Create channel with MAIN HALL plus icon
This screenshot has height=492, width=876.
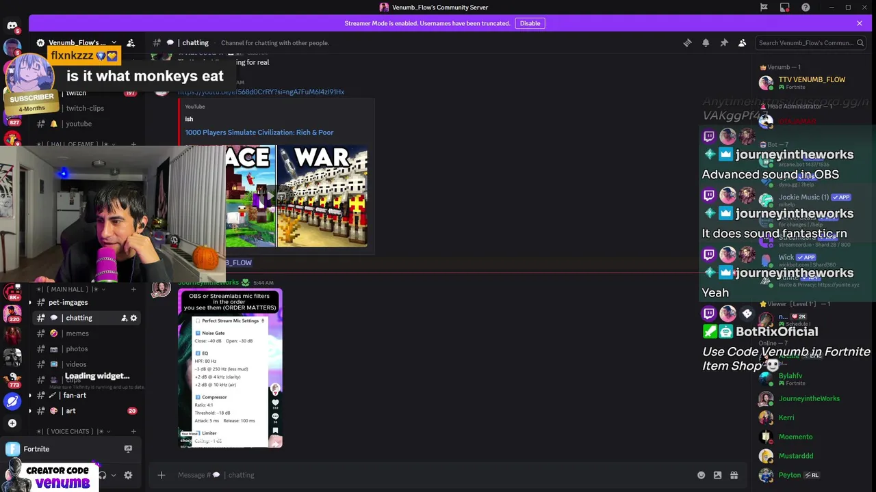(x=133, y=289)
